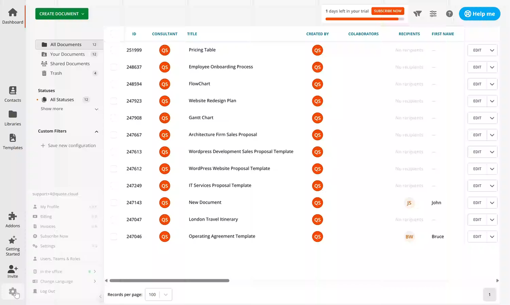The height and width of the screenshot is (305, 510).
Task: Collapse the Custom Filters section
Action: click(96, 132)
